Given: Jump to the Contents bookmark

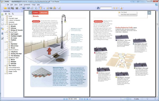Looking at the screenshot, I should point(11,22).
